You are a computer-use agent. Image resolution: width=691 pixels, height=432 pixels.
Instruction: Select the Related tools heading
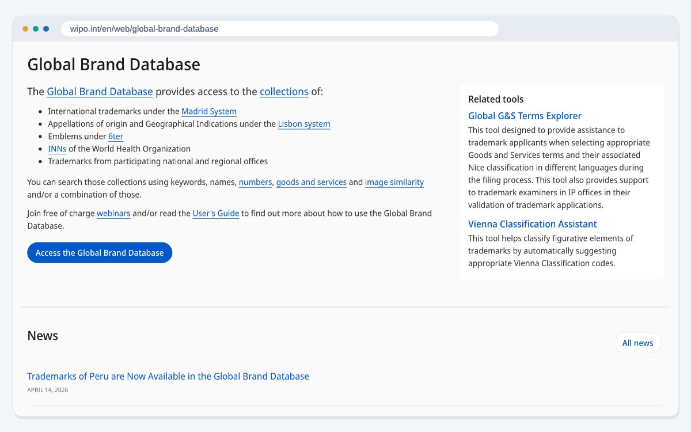click(x=496, y=99)
